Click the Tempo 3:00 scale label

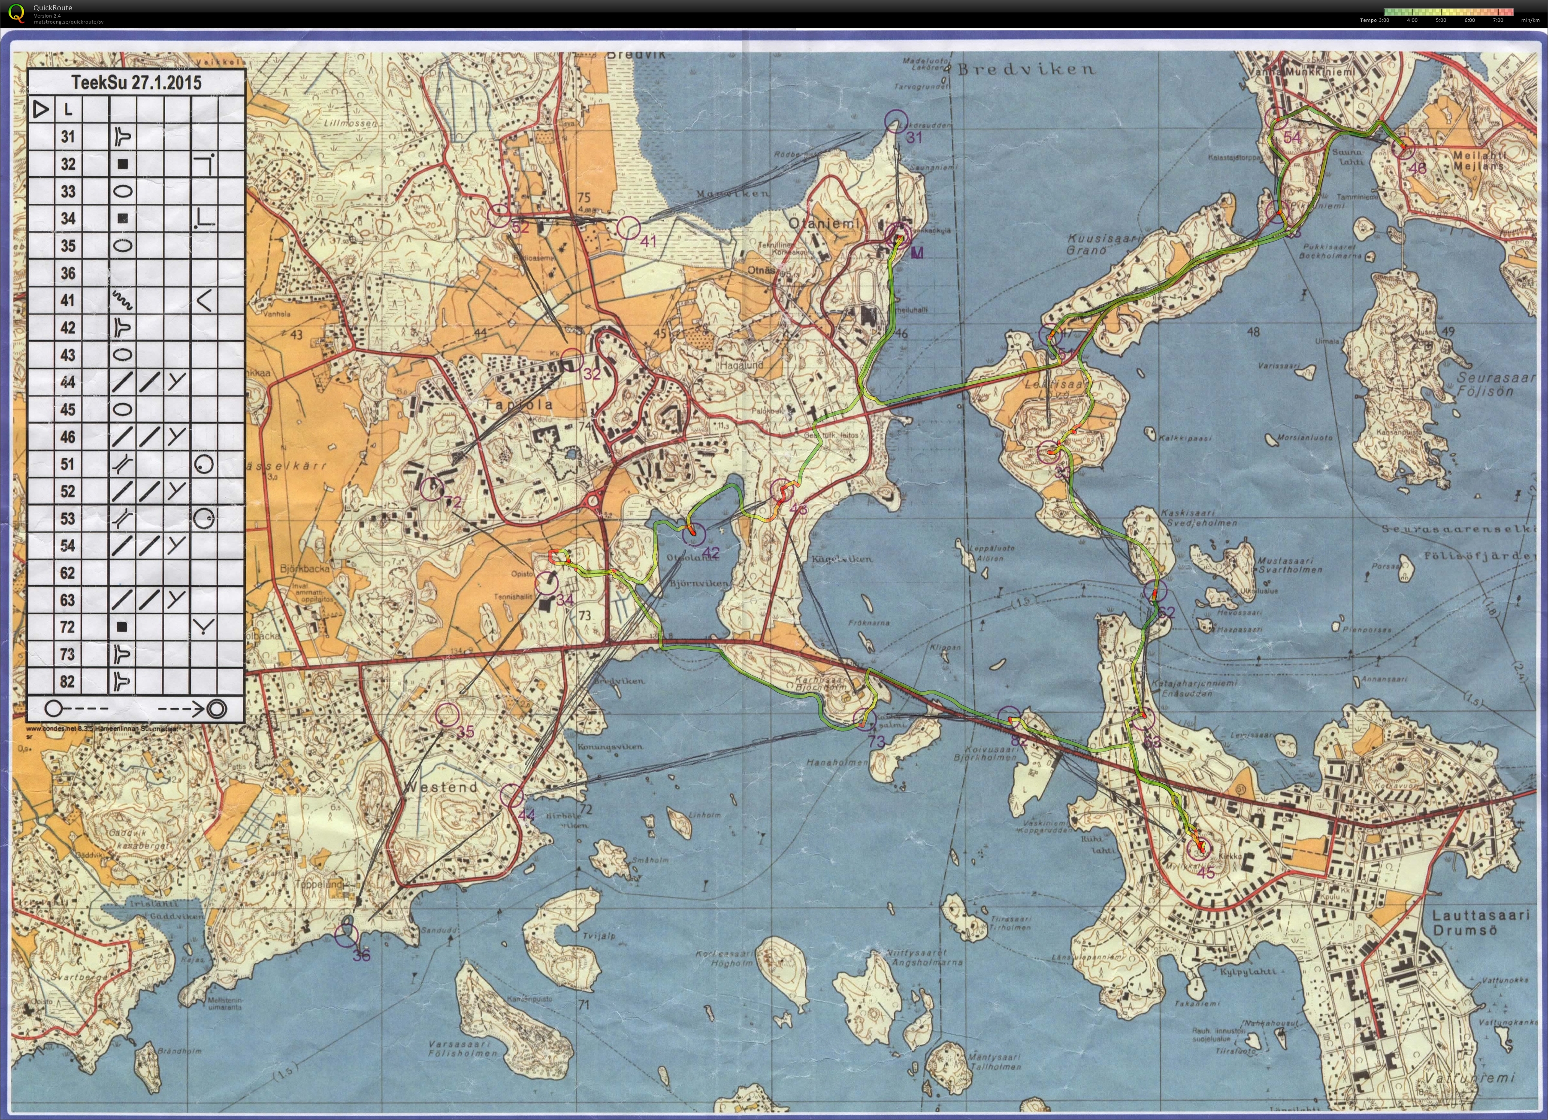1374,20
